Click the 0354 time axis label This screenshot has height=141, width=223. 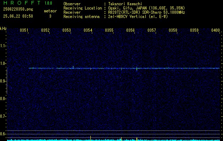pos(88,30)
